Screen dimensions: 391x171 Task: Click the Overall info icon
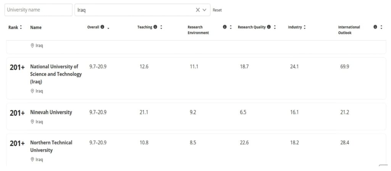102,27
